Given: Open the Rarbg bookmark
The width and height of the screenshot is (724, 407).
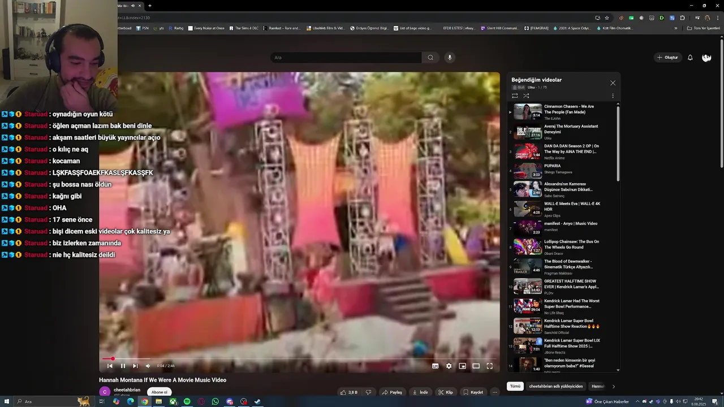Looking at the screenshot, I should tap(176, 28).
